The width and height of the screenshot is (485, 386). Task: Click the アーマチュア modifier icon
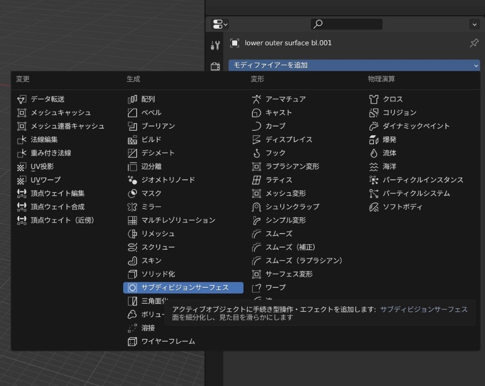(x=256, y=100)
